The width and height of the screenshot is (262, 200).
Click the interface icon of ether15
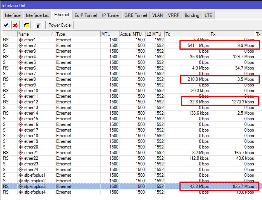(21, 119)
